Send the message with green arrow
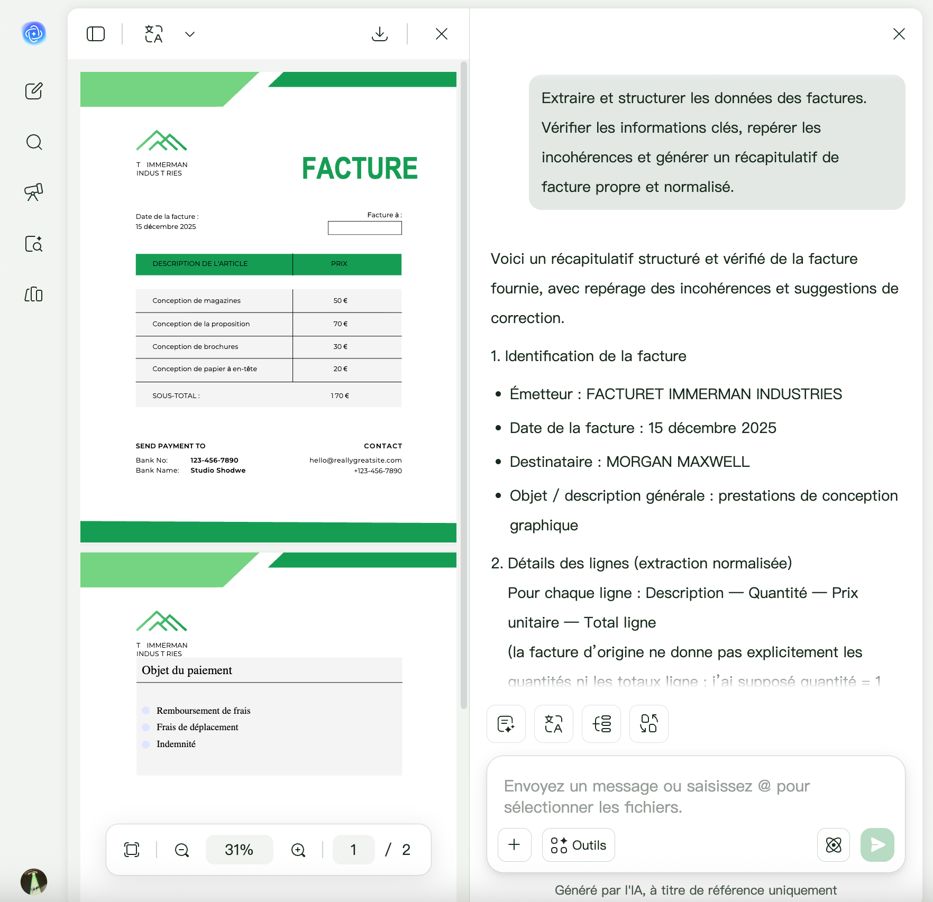The height and width of the screenshot is (902, 933). [877, 845]
